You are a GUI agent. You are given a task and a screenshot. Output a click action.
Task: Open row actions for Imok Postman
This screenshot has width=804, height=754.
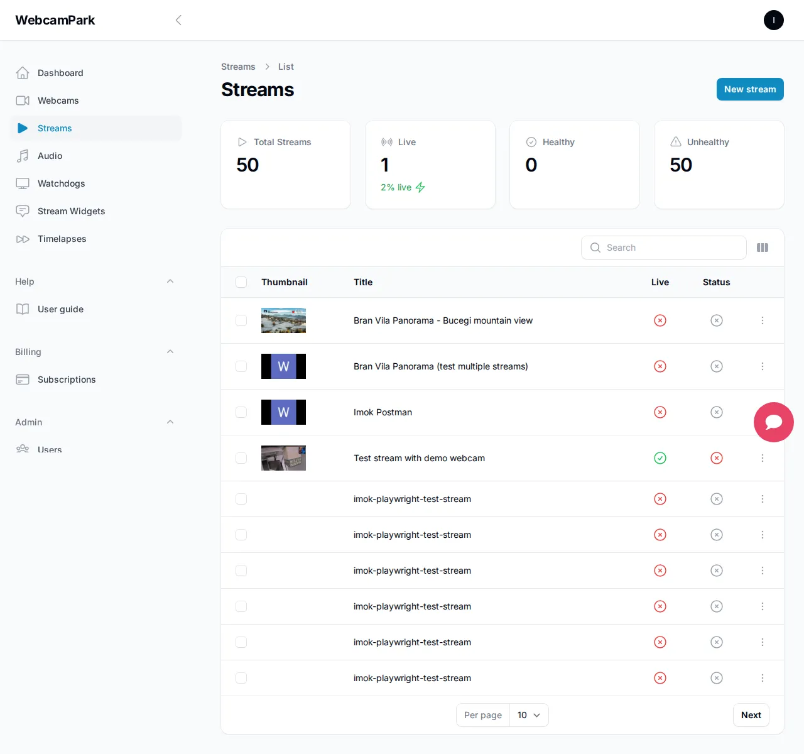(762, 412)
